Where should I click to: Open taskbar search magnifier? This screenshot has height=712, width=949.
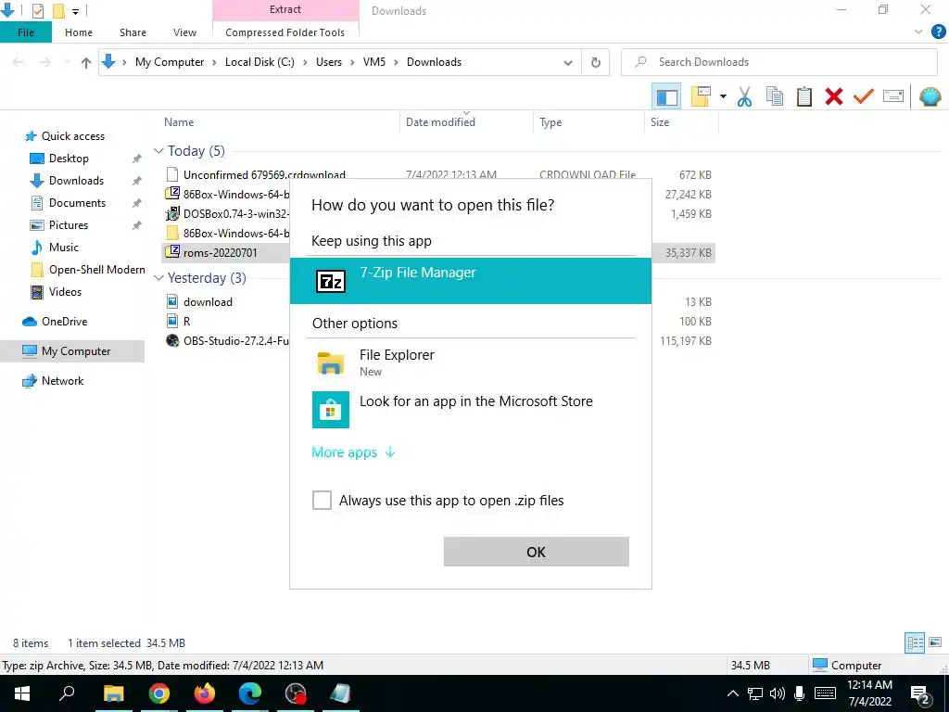click(67, 693)
